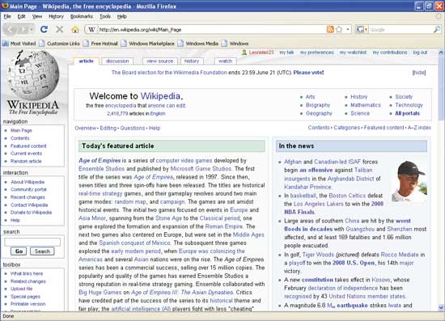
Task: Reload the page with the refresh icon
Action: [x=44, y=29]
